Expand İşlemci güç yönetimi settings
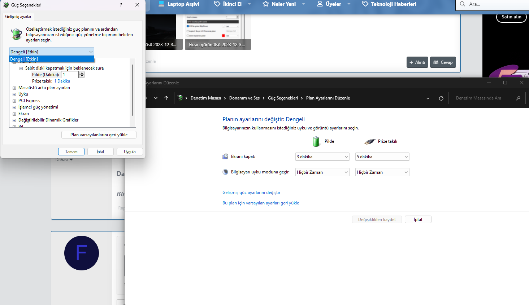This screenshot has height=305, width=529. pos(14,107)
